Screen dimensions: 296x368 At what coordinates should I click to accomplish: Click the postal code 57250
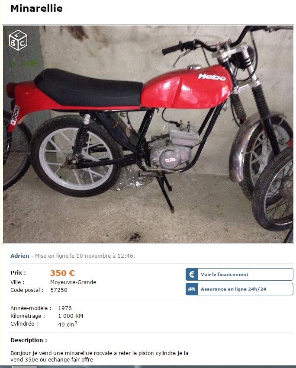59,290
